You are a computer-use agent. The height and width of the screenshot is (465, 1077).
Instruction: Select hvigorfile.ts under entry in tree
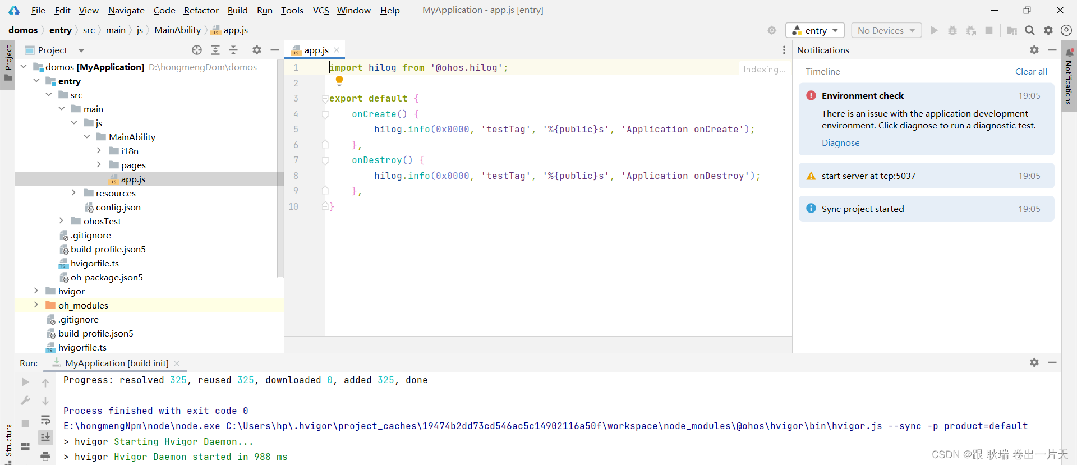pyautogui.click(x=95, y=263)
